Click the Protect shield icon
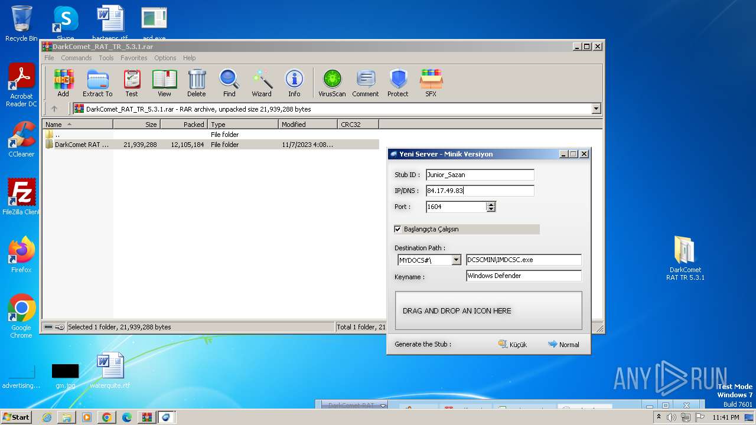This screenshot has width=756, height=425. click(x=398, y=83)
